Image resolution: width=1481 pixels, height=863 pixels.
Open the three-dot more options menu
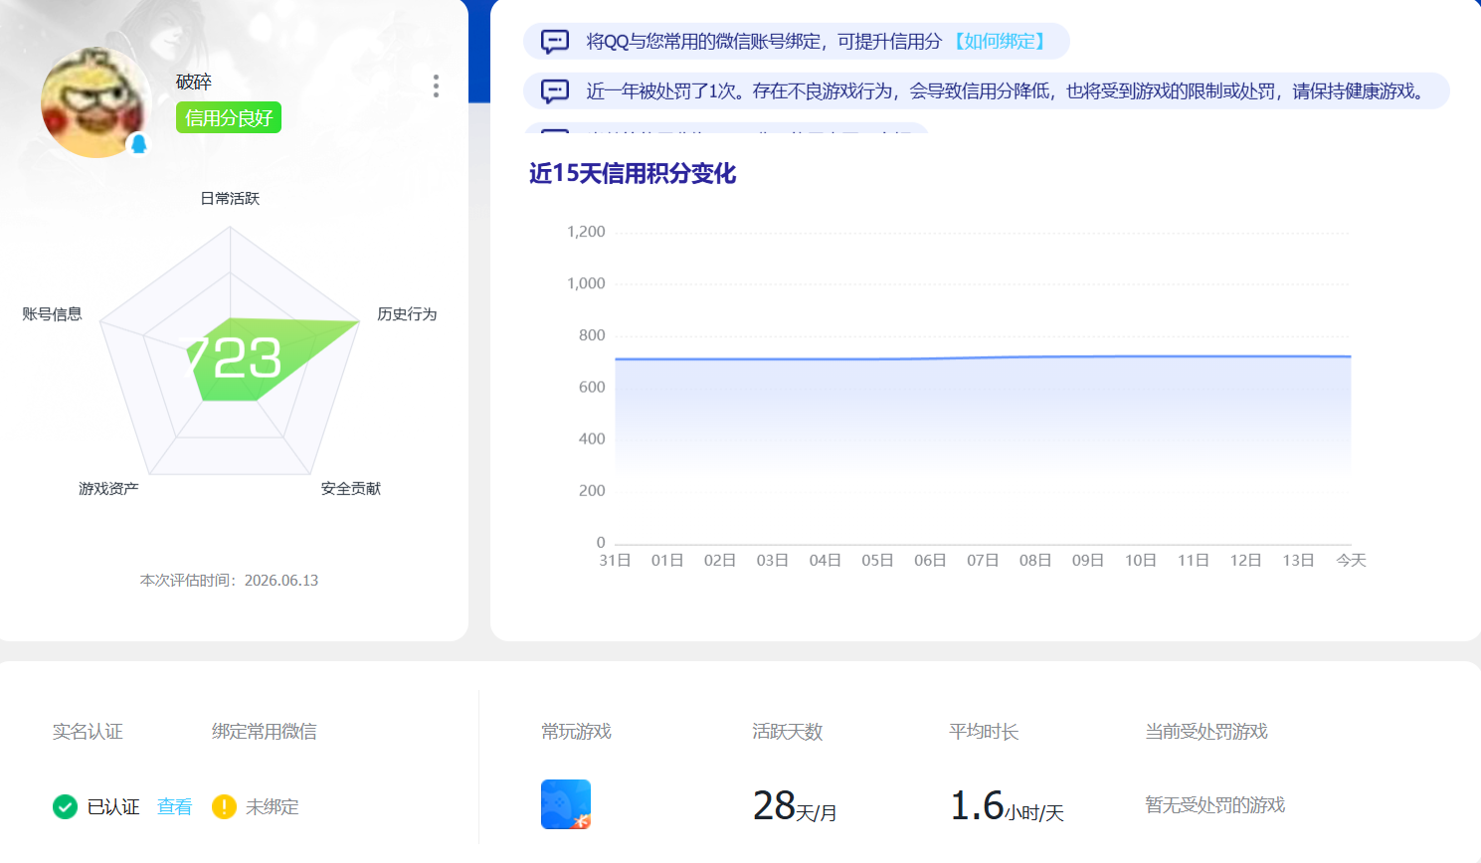(x=436, y=86)
